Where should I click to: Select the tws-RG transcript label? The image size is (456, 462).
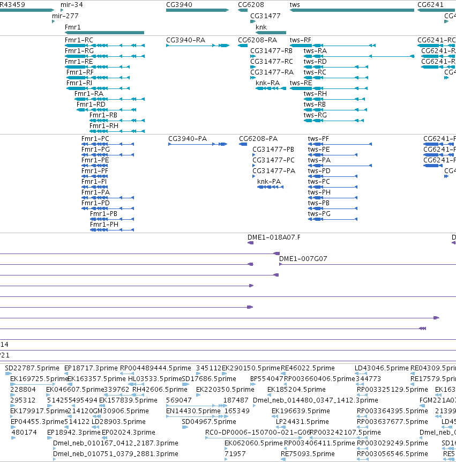315,115
